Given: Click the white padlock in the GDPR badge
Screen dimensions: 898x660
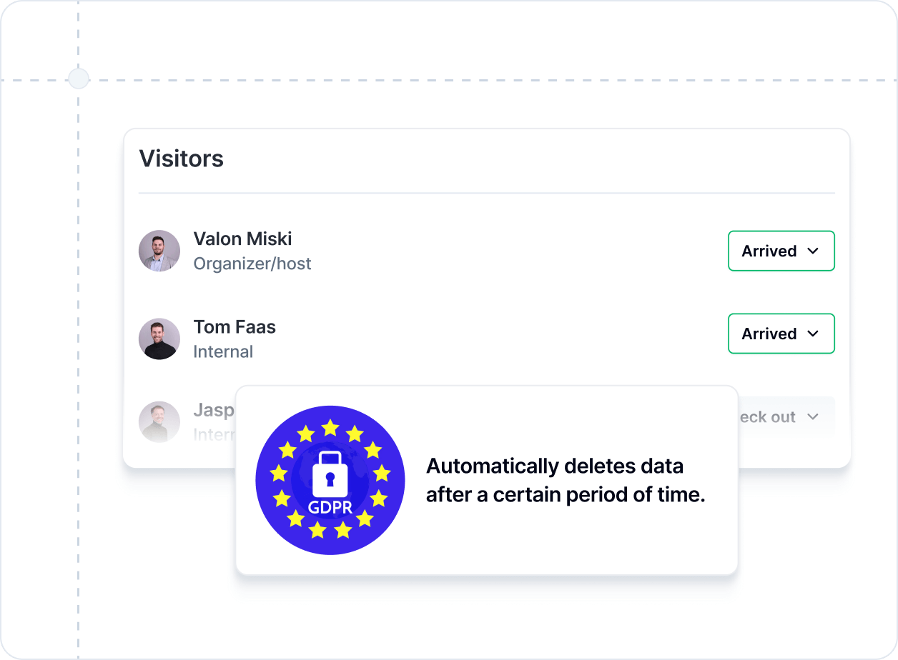Looking at the screenshot, I should 330,475.
